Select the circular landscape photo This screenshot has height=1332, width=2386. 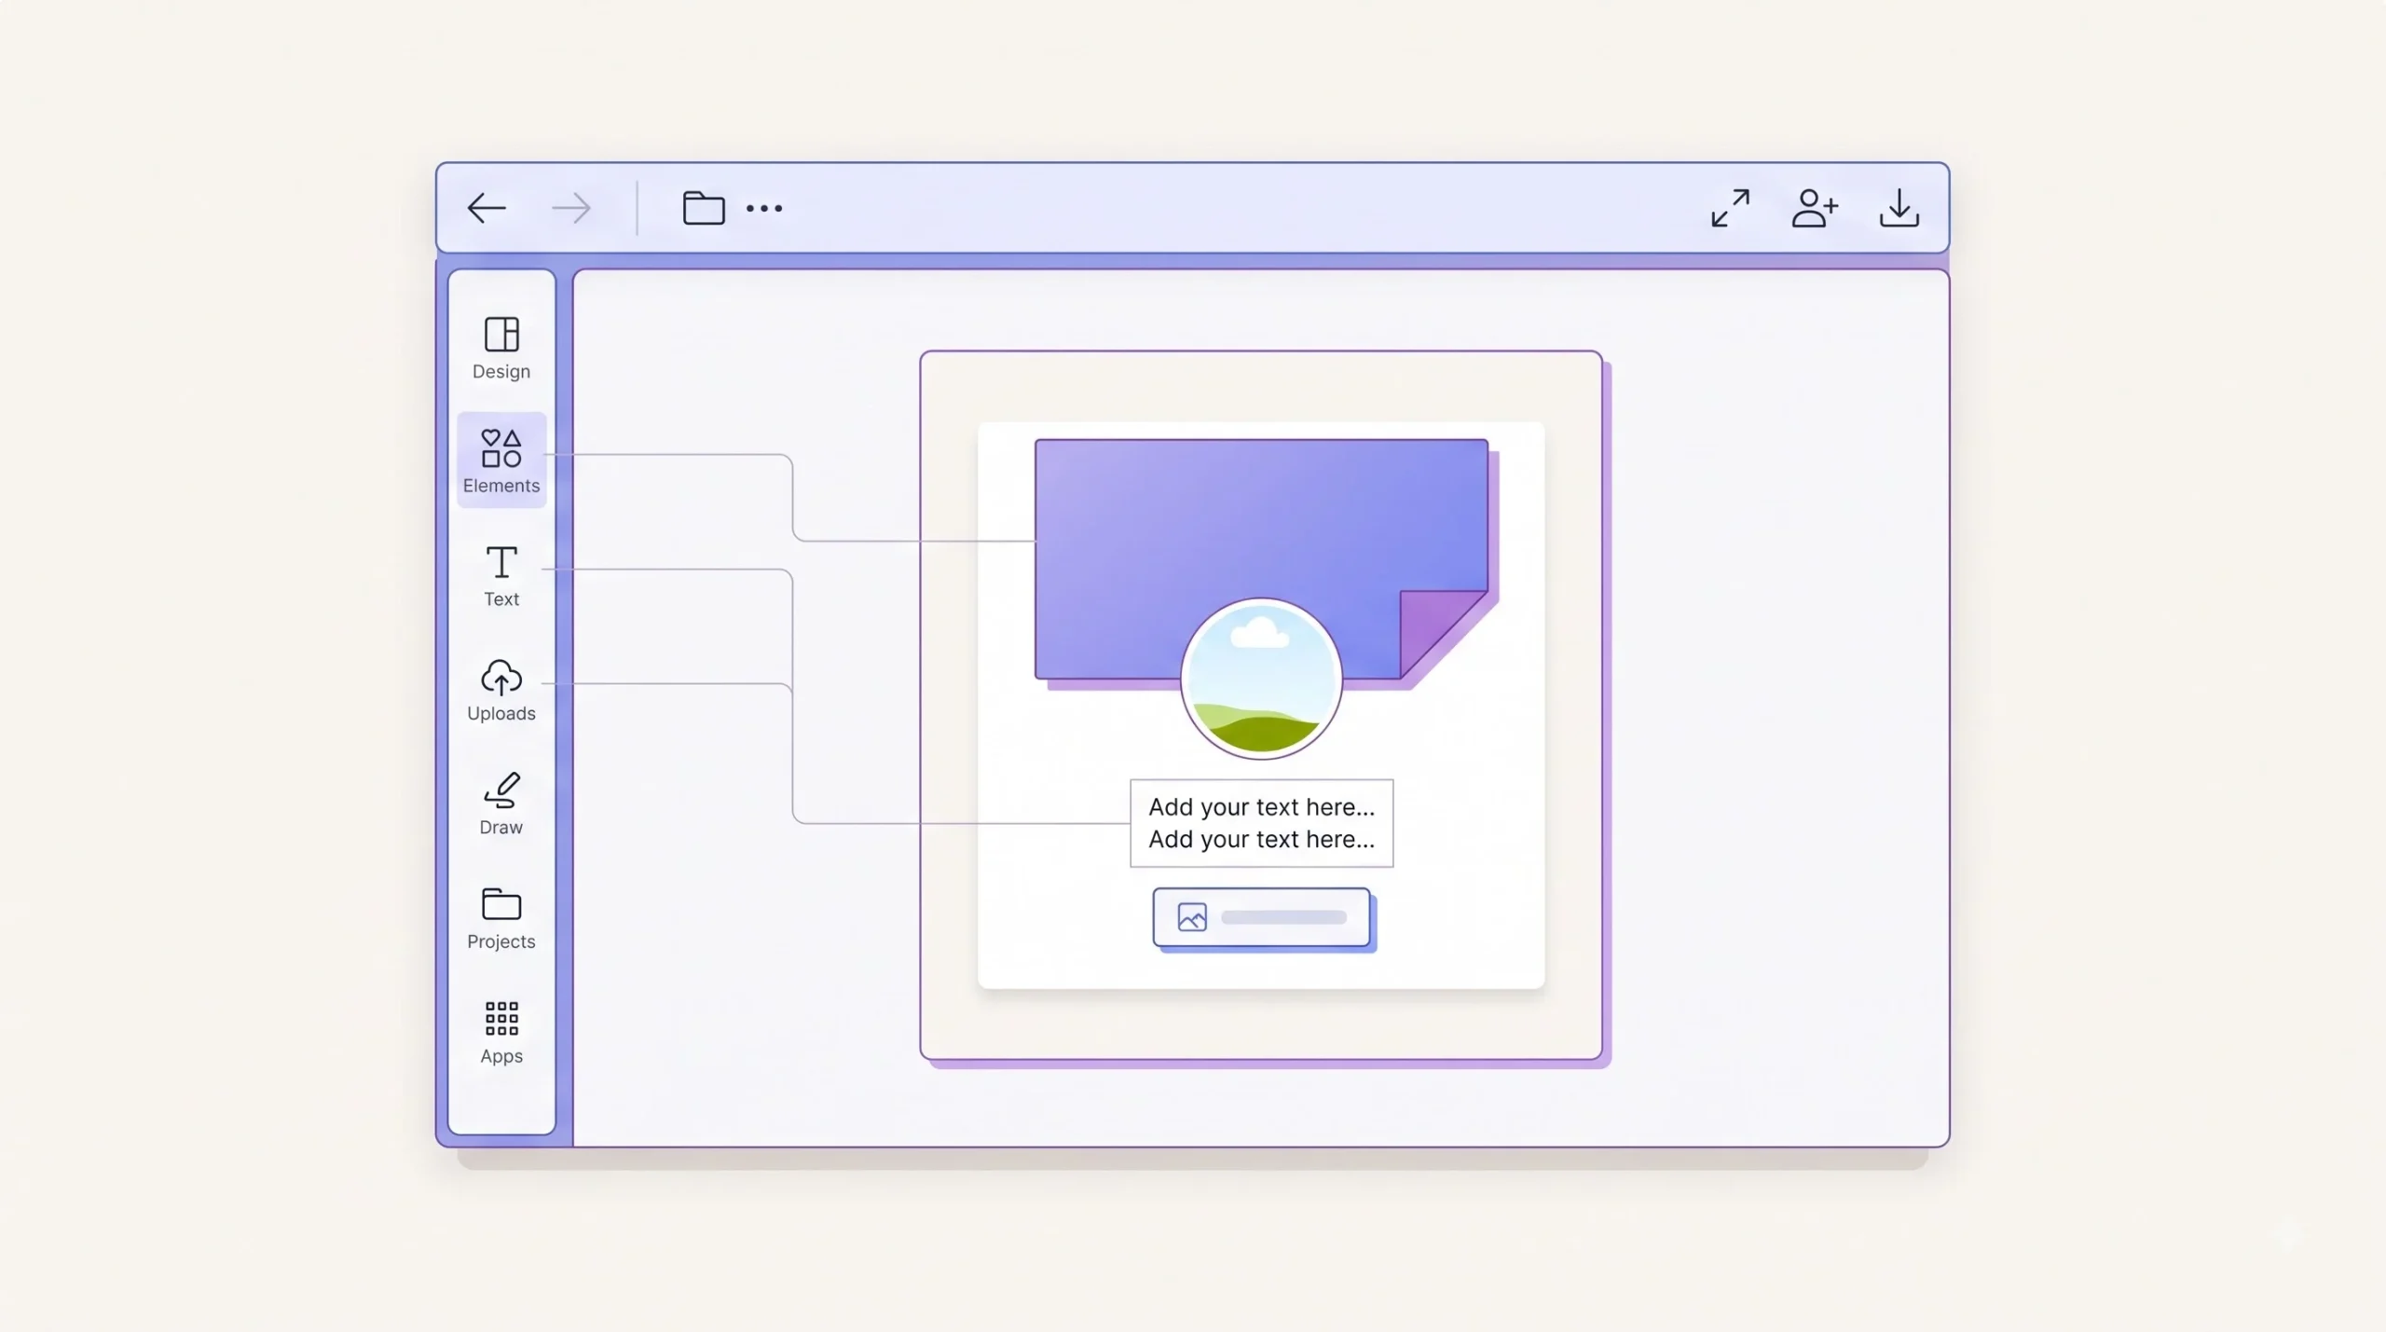[1261, 679]
